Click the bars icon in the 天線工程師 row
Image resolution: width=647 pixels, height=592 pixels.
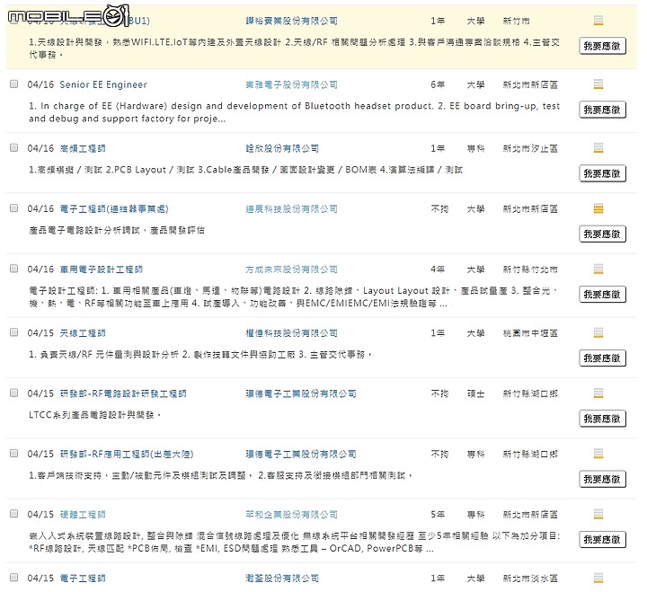(598, 332)
